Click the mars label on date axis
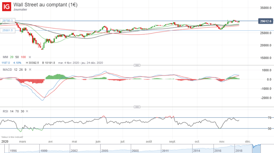 tap(23, 141)
